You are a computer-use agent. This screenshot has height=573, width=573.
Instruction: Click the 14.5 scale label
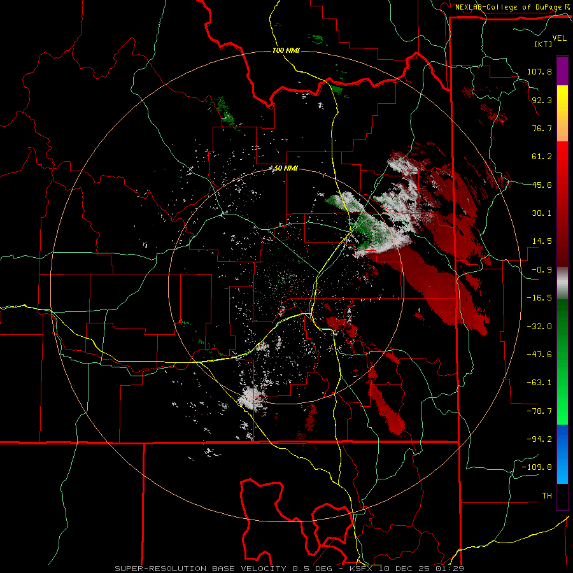pos(542,241)
